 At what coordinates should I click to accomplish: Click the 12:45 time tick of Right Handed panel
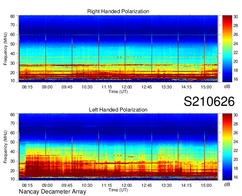(147, 87)
